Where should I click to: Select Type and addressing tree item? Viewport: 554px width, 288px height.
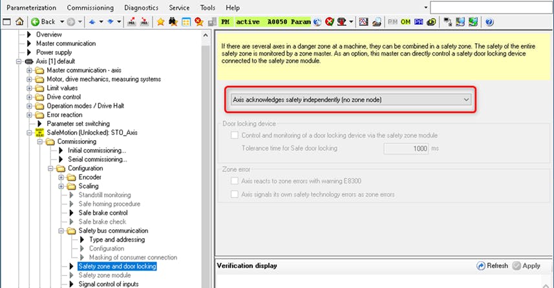tap(117, 240)
